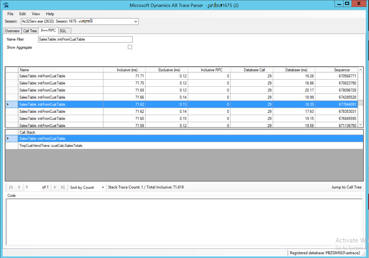Click the grid scrollbar up arrow
Viewport: 369px width, 258px height.
361,70
